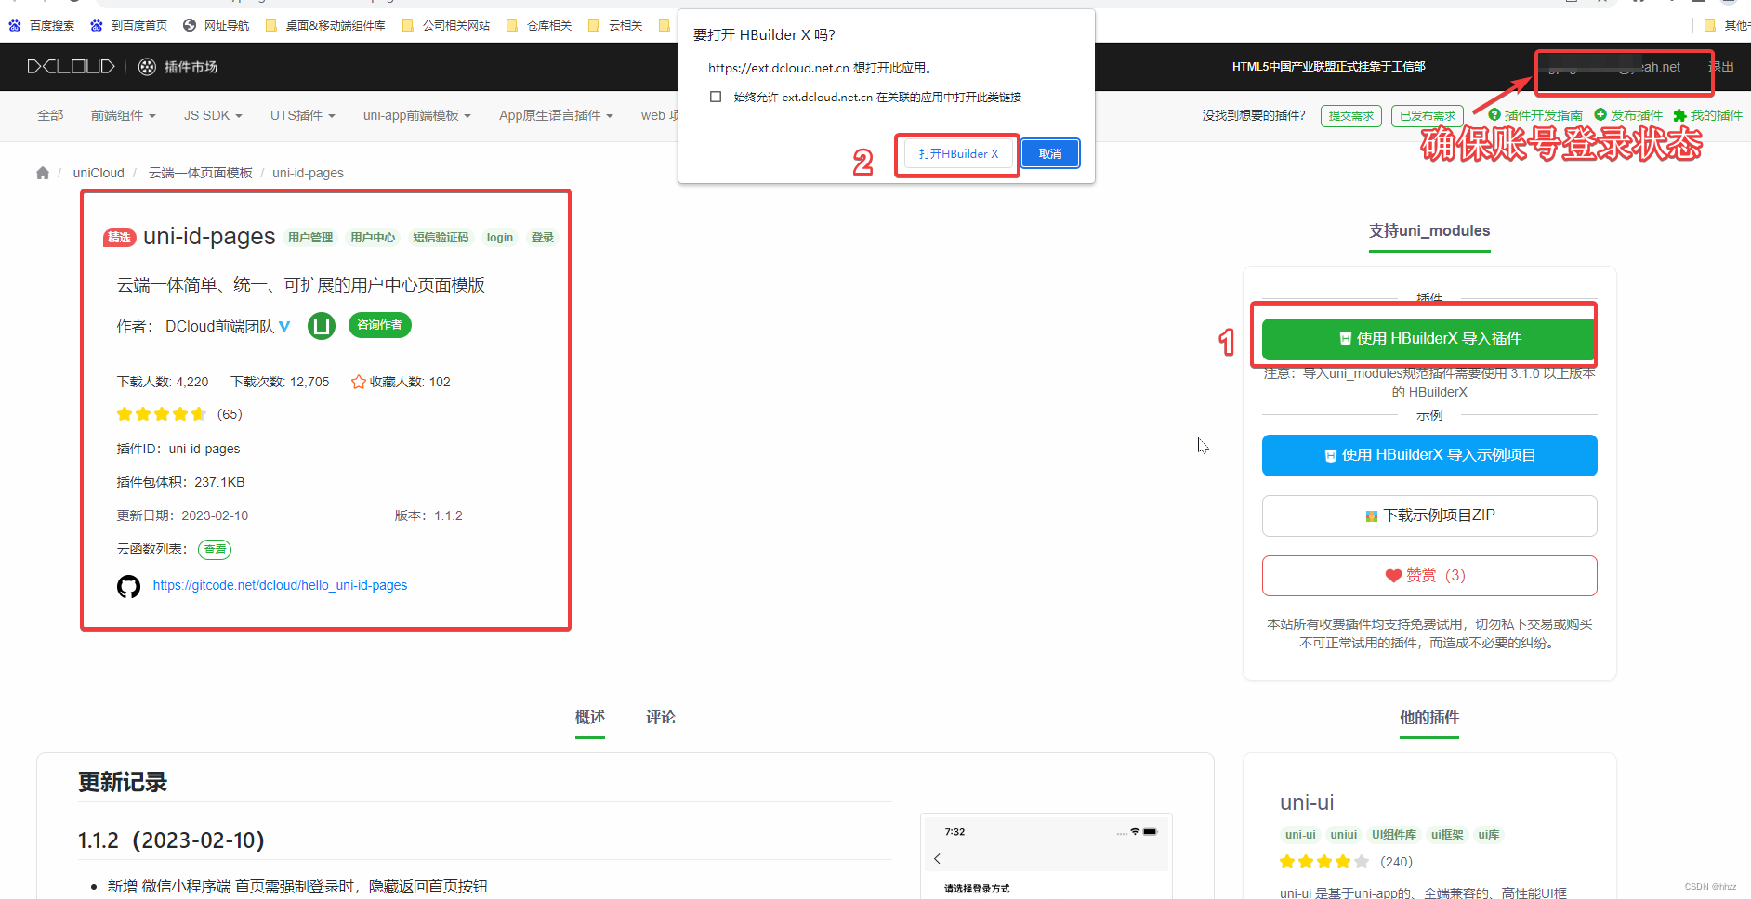Viewport: 1751px width, 899px height.
Task: Open the 仓库相关 bookmark folder
Action: coord(539,25)
